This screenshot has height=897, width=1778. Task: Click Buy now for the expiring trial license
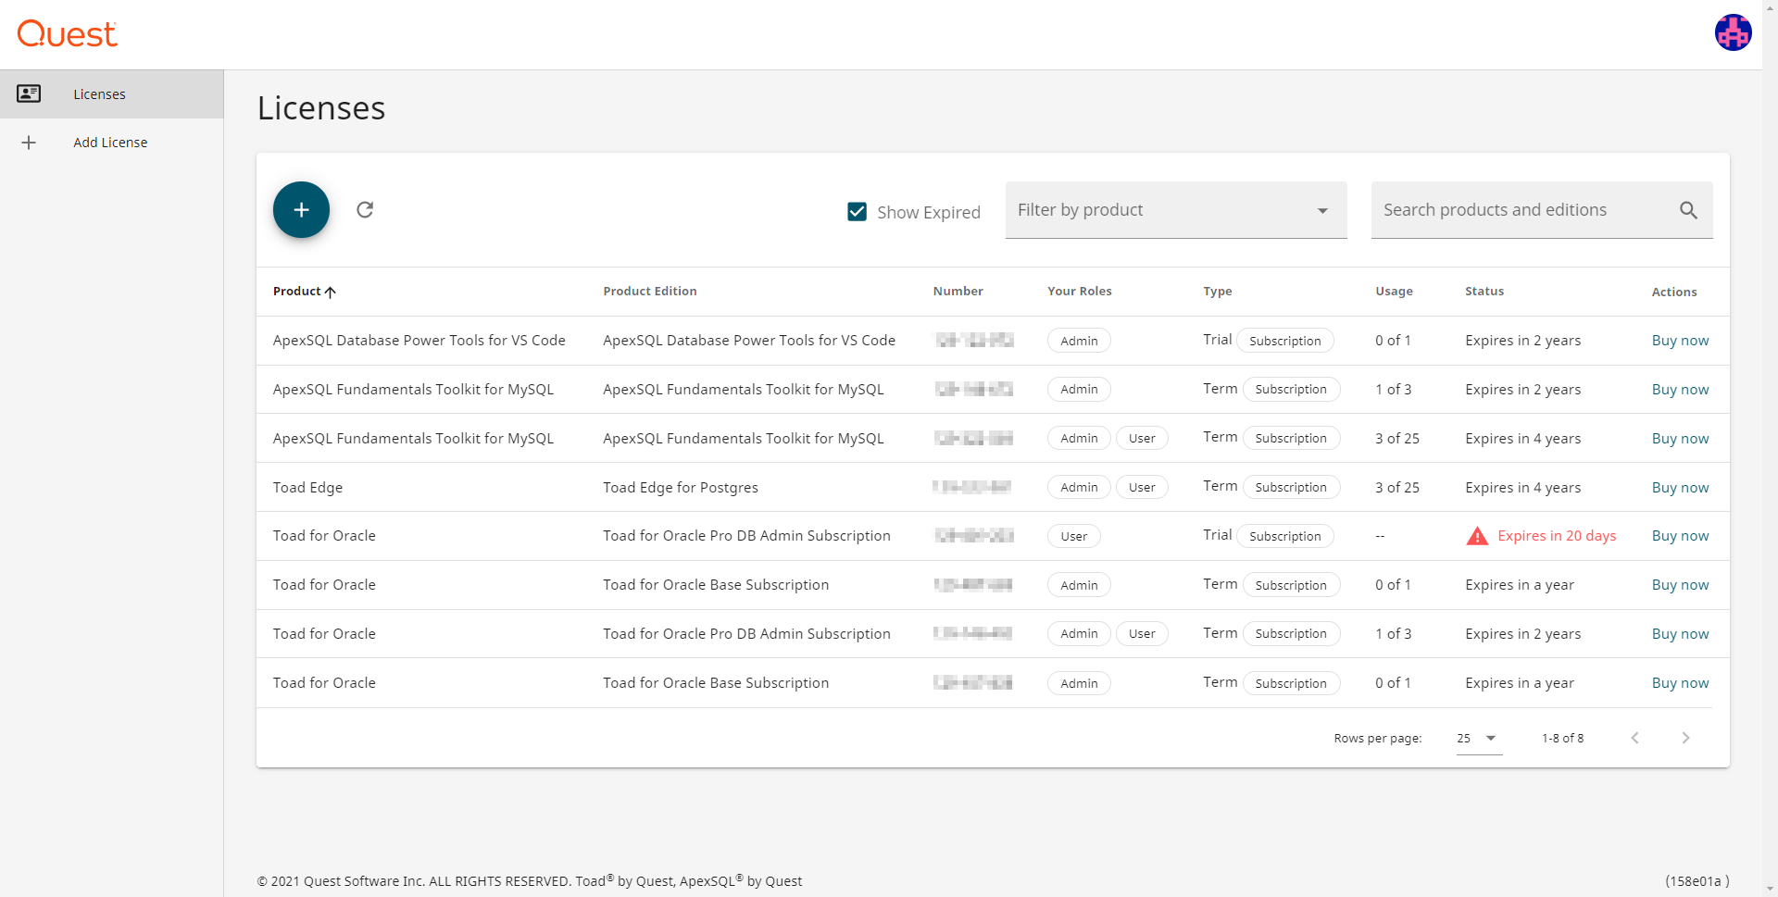1680,536
